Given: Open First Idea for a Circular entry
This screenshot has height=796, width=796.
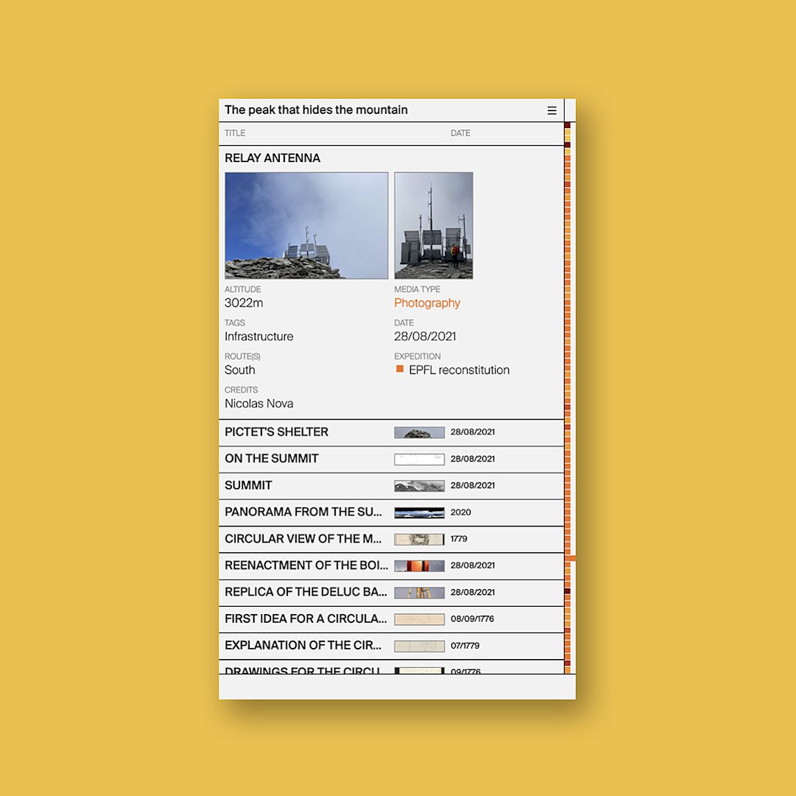Looking at the screenshot, I should pyautogui.click(x=306, y=619).
